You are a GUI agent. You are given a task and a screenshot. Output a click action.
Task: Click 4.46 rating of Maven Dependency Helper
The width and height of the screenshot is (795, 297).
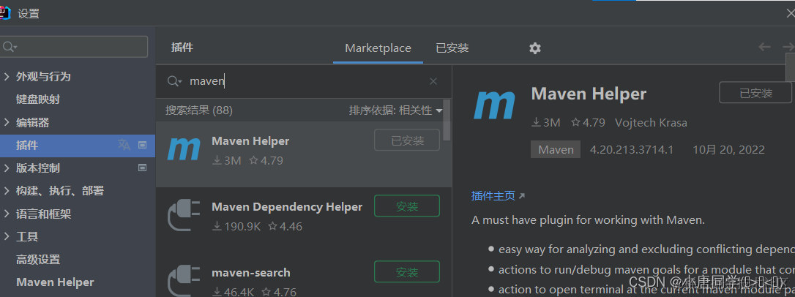(x=285, y=227)
